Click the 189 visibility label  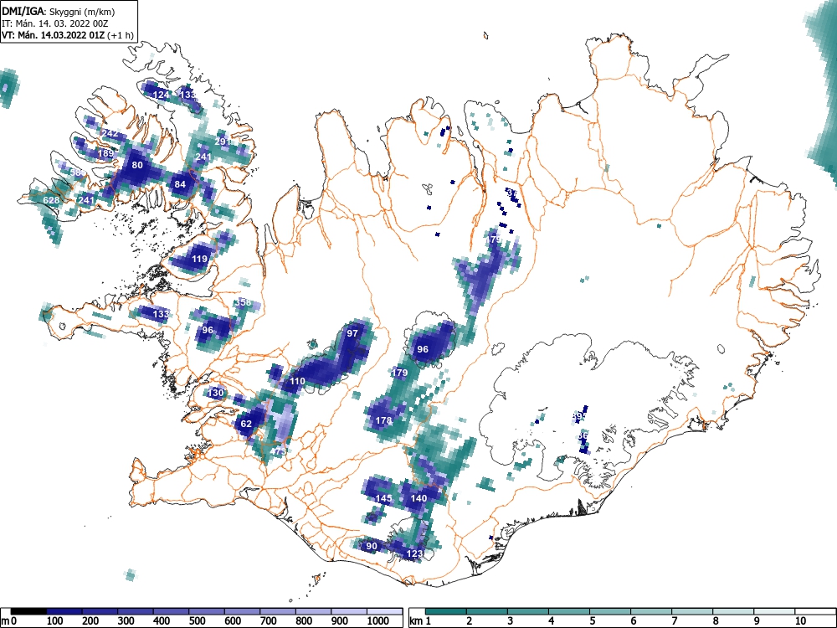tap(105, 154)
